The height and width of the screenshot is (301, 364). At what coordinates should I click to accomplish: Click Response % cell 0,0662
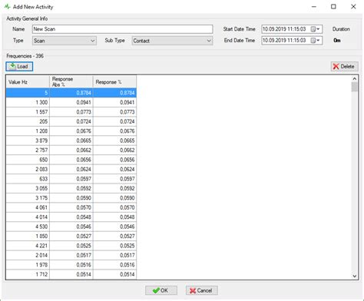tap(114, 150)
